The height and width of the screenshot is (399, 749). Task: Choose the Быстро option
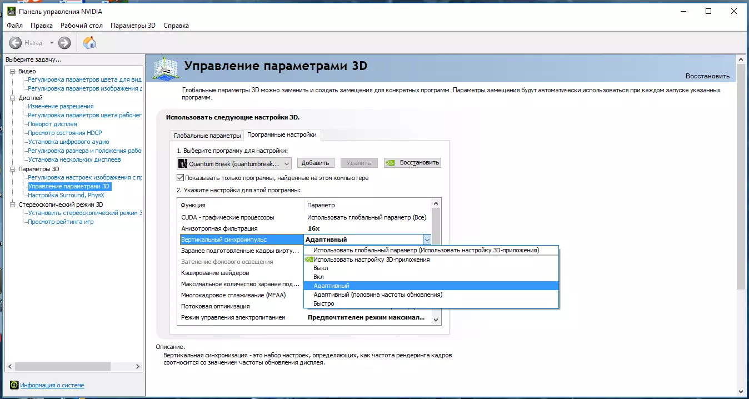click(x=431, y=303)
